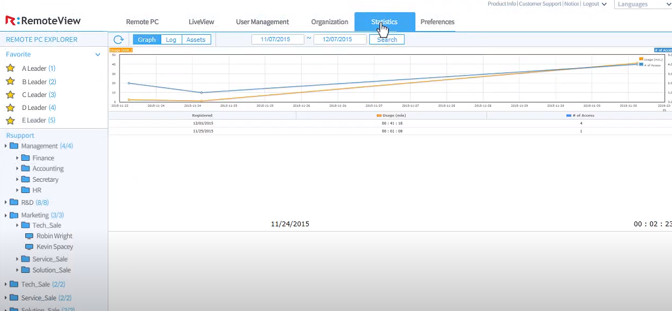Viewport: 672px width, 311px height.
Task: Select the C Leader (3) favorite
Action: point(39,95)
